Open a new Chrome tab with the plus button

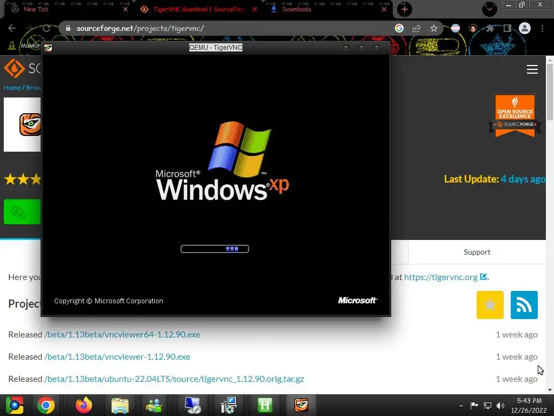pyautogui.click(x=405, y=9)
